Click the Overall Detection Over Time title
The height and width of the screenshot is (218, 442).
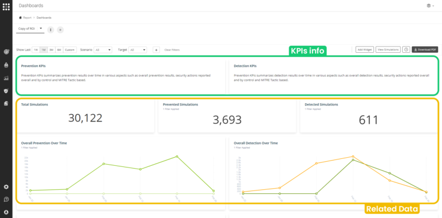pyautogui.click(x=256, y=143)
